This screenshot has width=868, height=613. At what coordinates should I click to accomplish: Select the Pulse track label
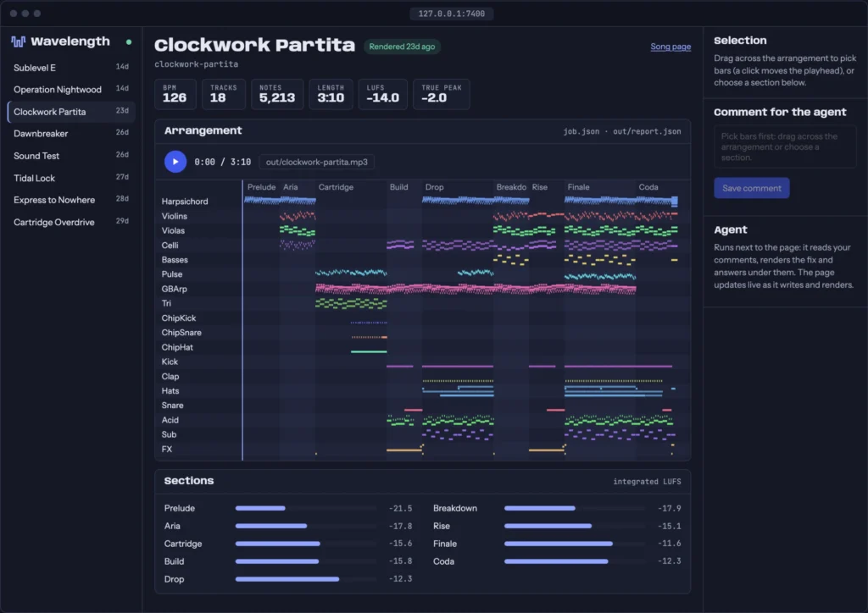tap(171, 274)
